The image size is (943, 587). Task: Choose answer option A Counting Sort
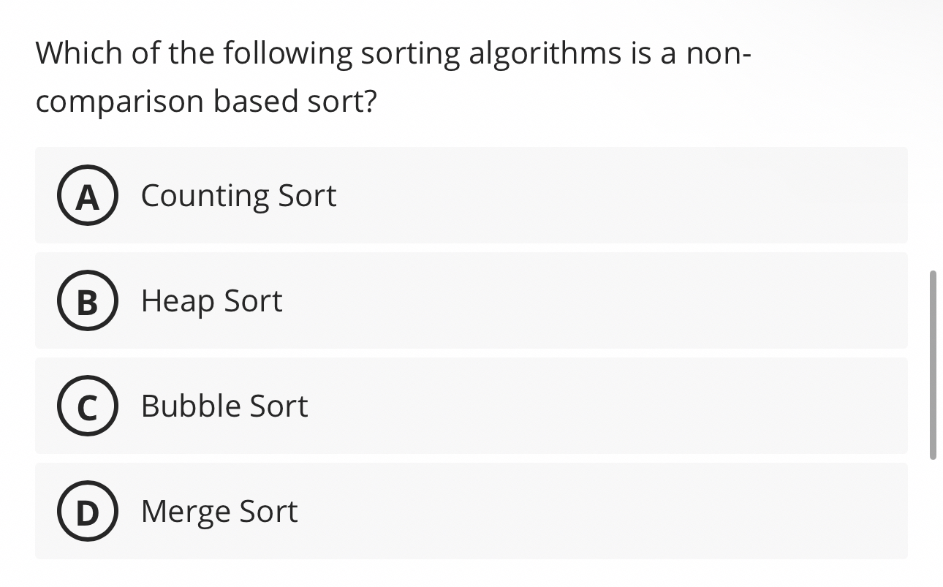[471, 195]
